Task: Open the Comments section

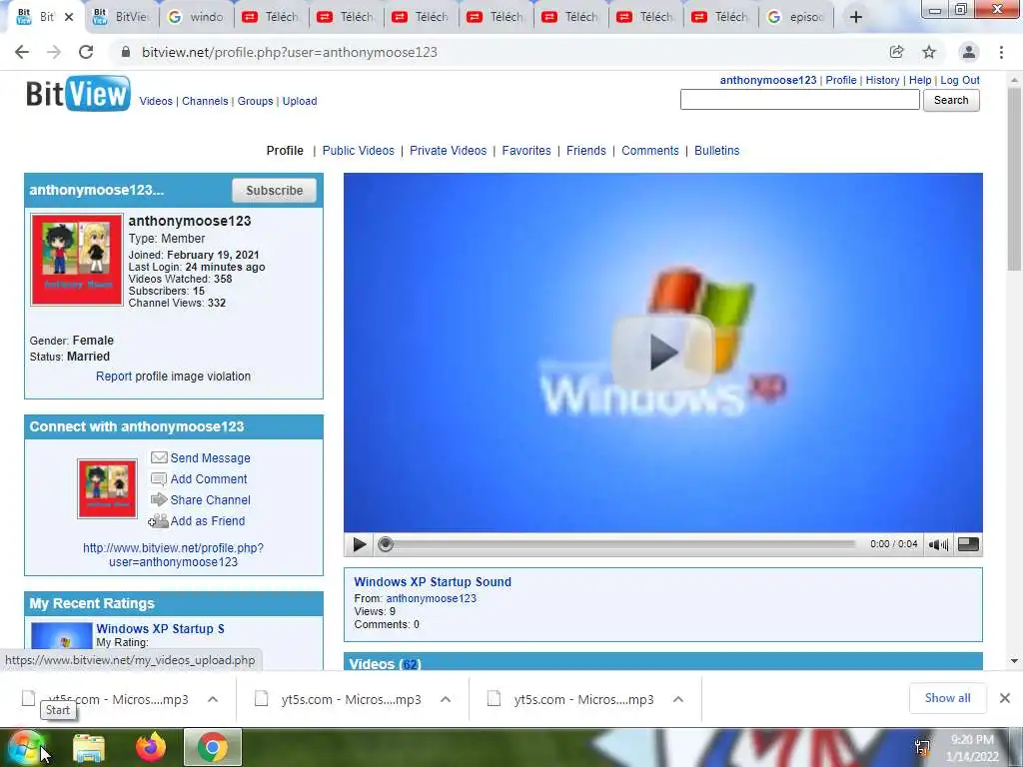Action: [649, 151]
